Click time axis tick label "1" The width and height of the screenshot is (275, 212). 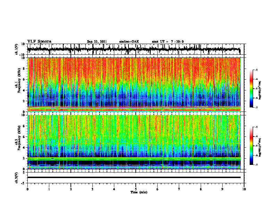(x=49, y=189)
